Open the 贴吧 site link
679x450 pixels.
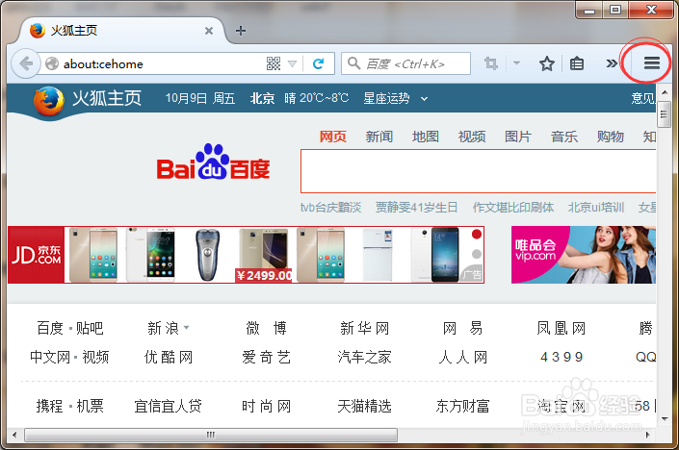(x=90, y=328)
